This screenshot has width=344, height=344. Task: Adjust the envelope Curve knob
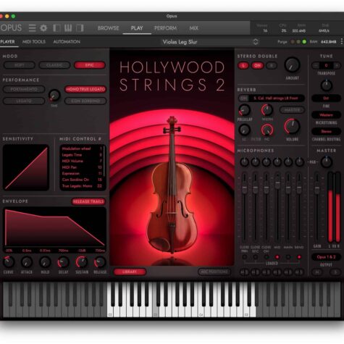pyautogui.click(x=8, y=262)
